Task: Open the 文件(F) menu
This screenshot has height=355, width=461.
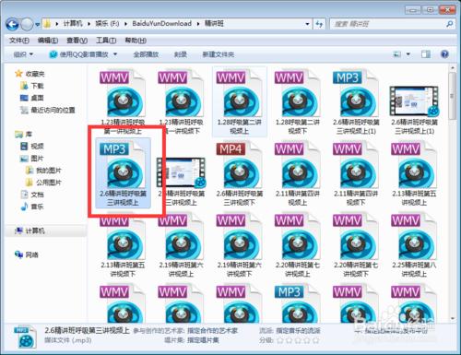Action: point(19,41)
